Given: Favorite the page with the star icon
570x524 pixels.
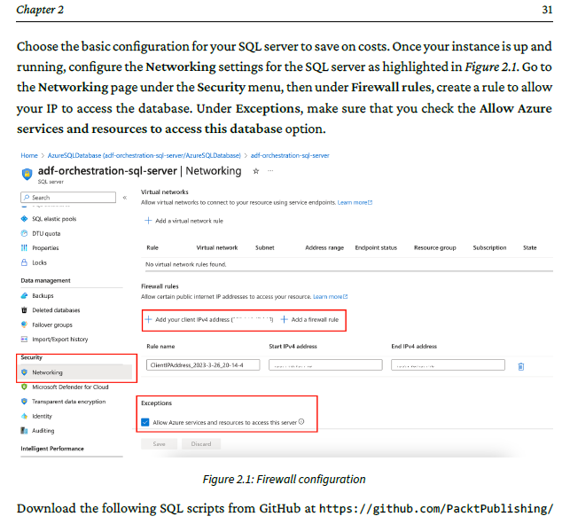Looking at the screenshot, I should pyautogui.click(x=256, y=171).
